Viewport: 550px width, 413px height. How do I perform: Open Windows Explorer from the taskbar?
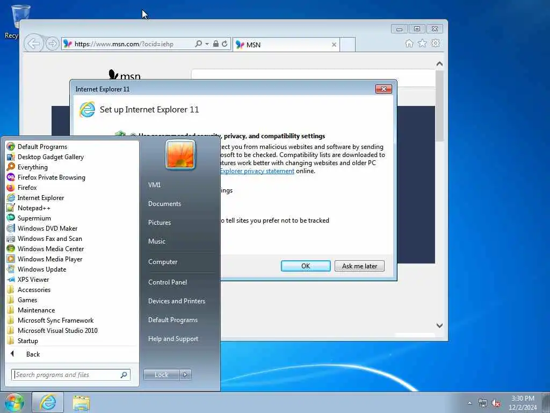point(82,403)
